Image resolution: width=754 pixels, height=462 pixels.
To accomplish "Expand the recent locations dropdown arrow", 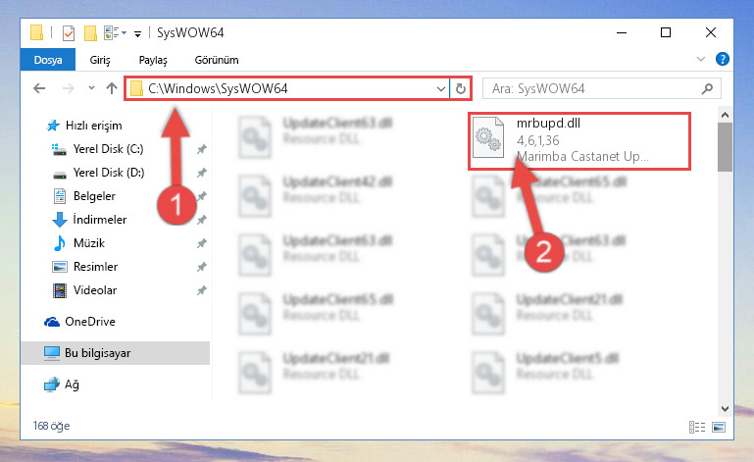I will point(91,88).
